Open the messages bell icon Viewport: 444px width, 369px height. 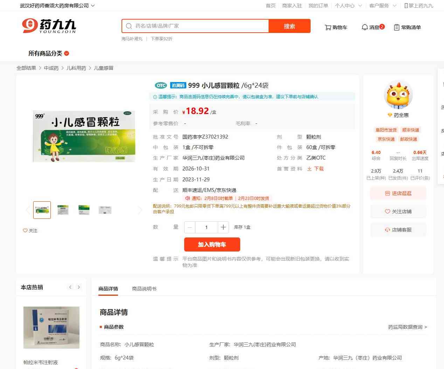tap(365, 27)
